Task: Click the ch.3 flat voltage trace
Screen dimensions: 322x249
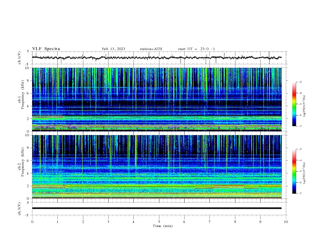Action: [x=157, y=208]
